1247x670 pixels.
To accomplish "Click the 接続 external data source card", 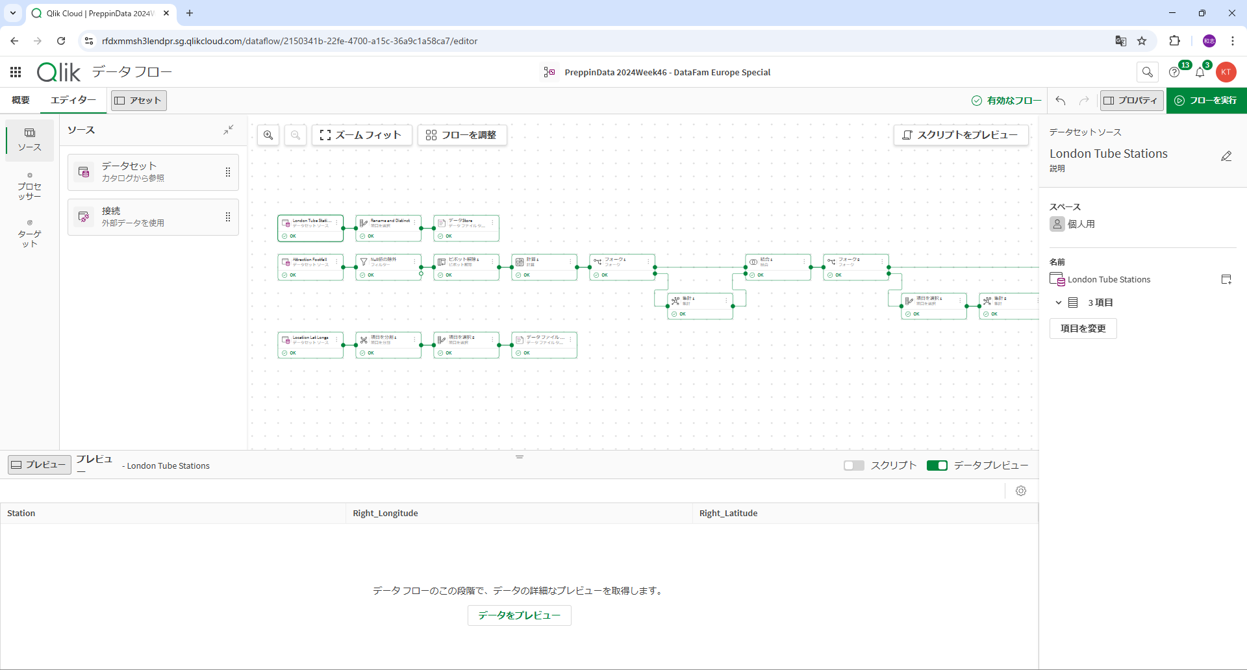I will point(153,217).
